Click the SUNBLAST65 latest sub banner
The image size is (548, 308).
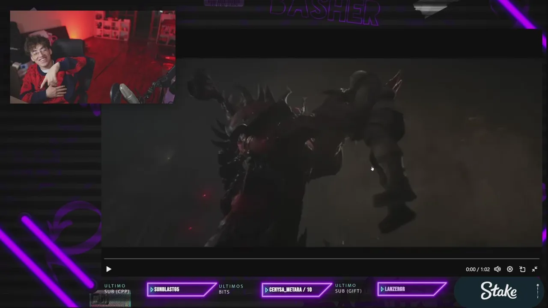182,290
